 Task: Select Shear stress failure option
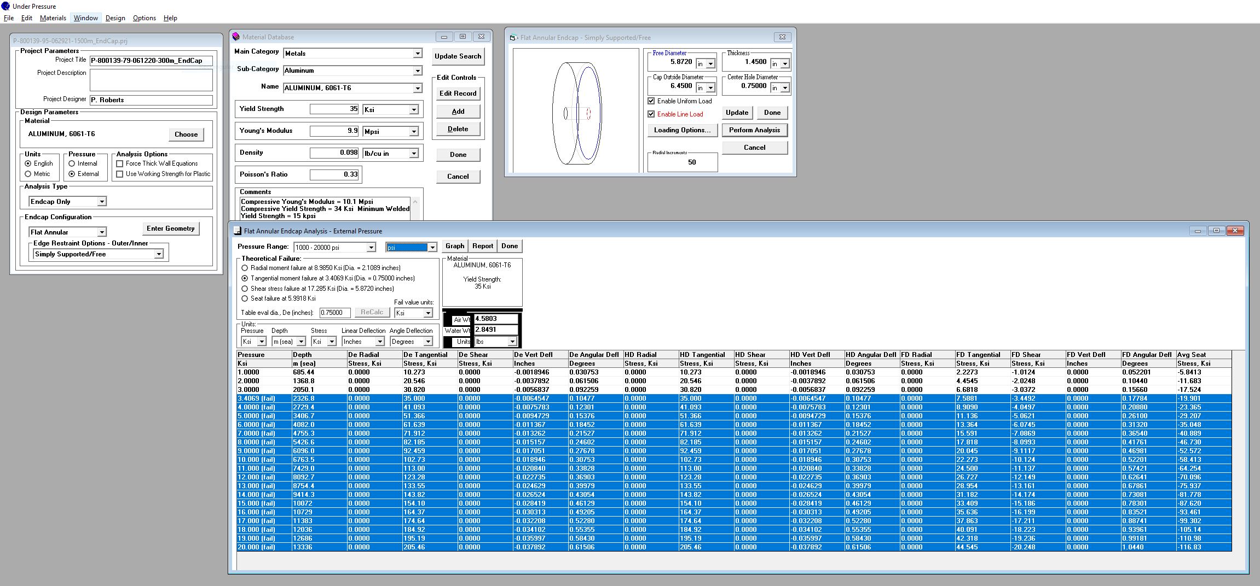(x=245, y=289)
